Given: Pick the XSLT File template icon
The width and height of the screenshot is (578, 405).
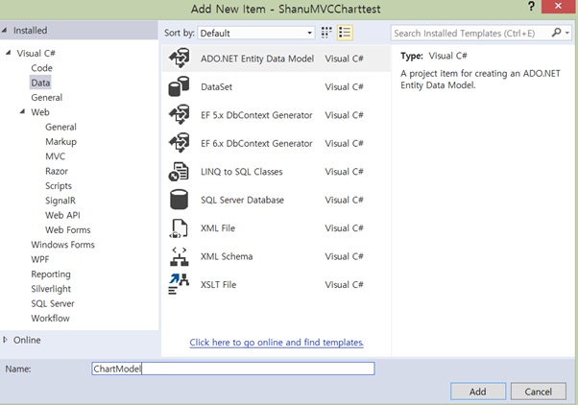Looking at the screenshot, I should (x=179, y=284).
